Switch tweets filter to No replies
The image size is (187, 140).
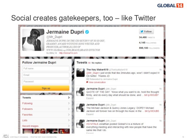pos(97,63)
